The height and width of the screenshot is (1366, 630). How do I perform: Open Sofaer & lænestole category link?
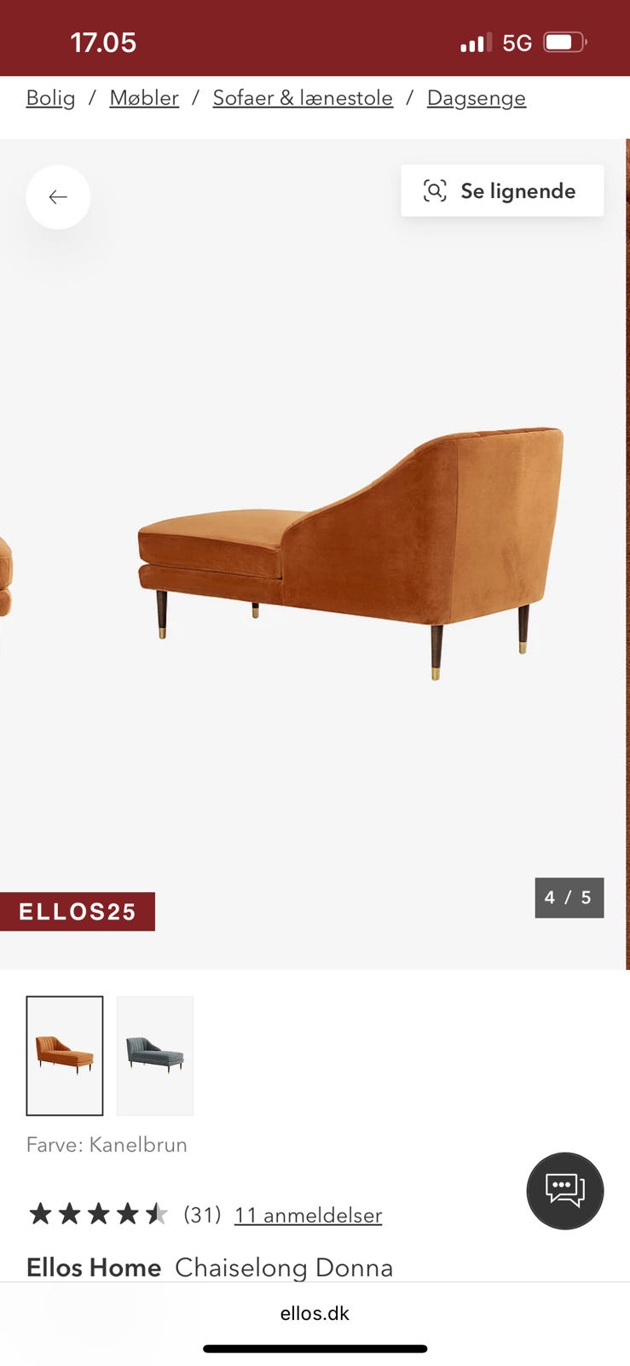point(303,98)
